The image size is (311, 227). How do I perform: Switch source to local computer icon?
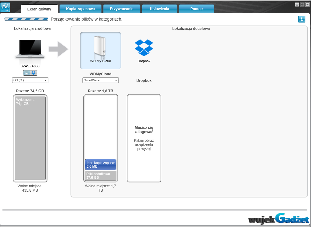pos(27,73)
